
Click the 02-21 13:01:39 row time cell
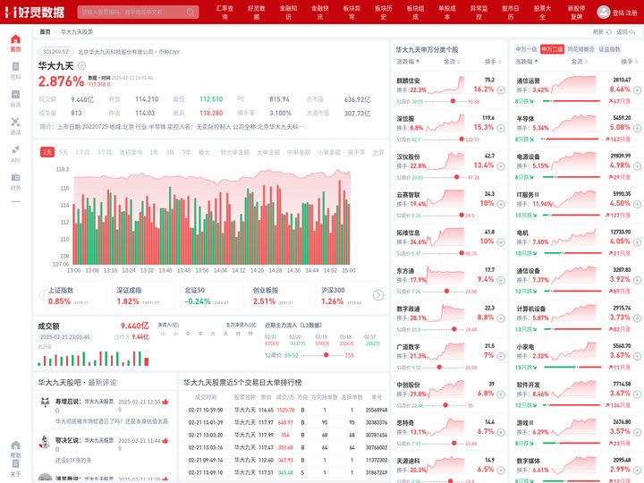[x=206, y=422]
